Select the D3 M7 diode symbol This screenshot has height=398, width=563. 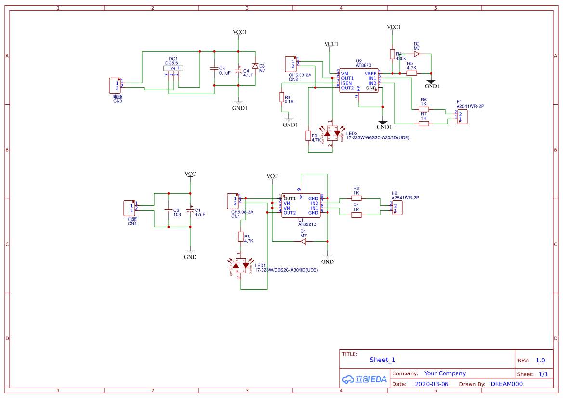255,66
